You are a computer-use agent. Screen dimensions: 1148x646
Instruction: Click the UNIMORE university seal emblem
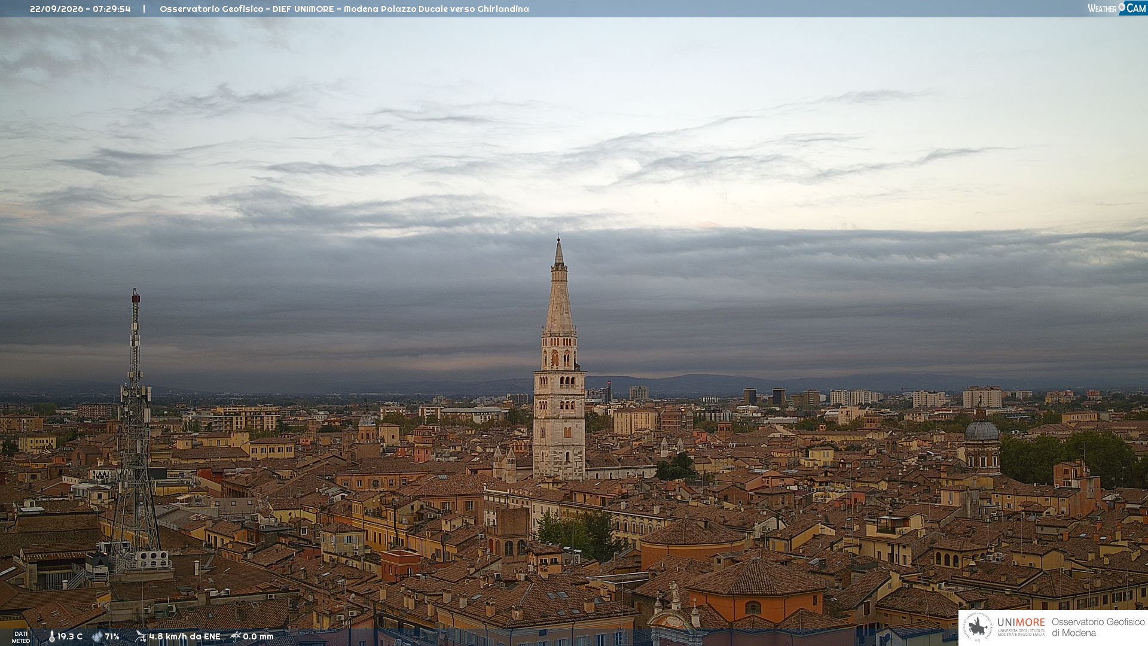point(978,627)
